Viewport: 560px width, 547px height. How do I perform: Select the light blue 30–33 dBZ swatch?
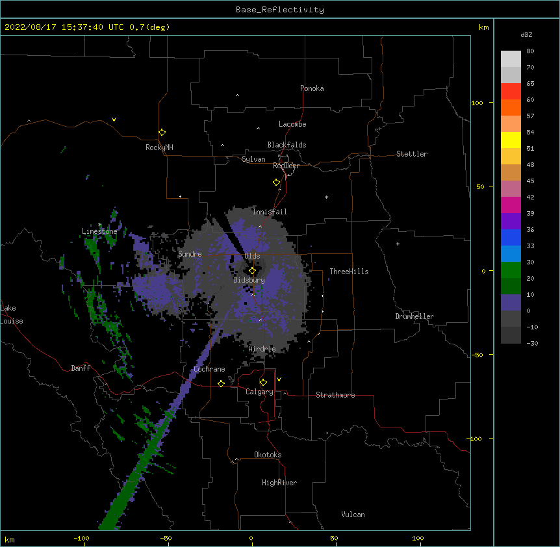511,253
